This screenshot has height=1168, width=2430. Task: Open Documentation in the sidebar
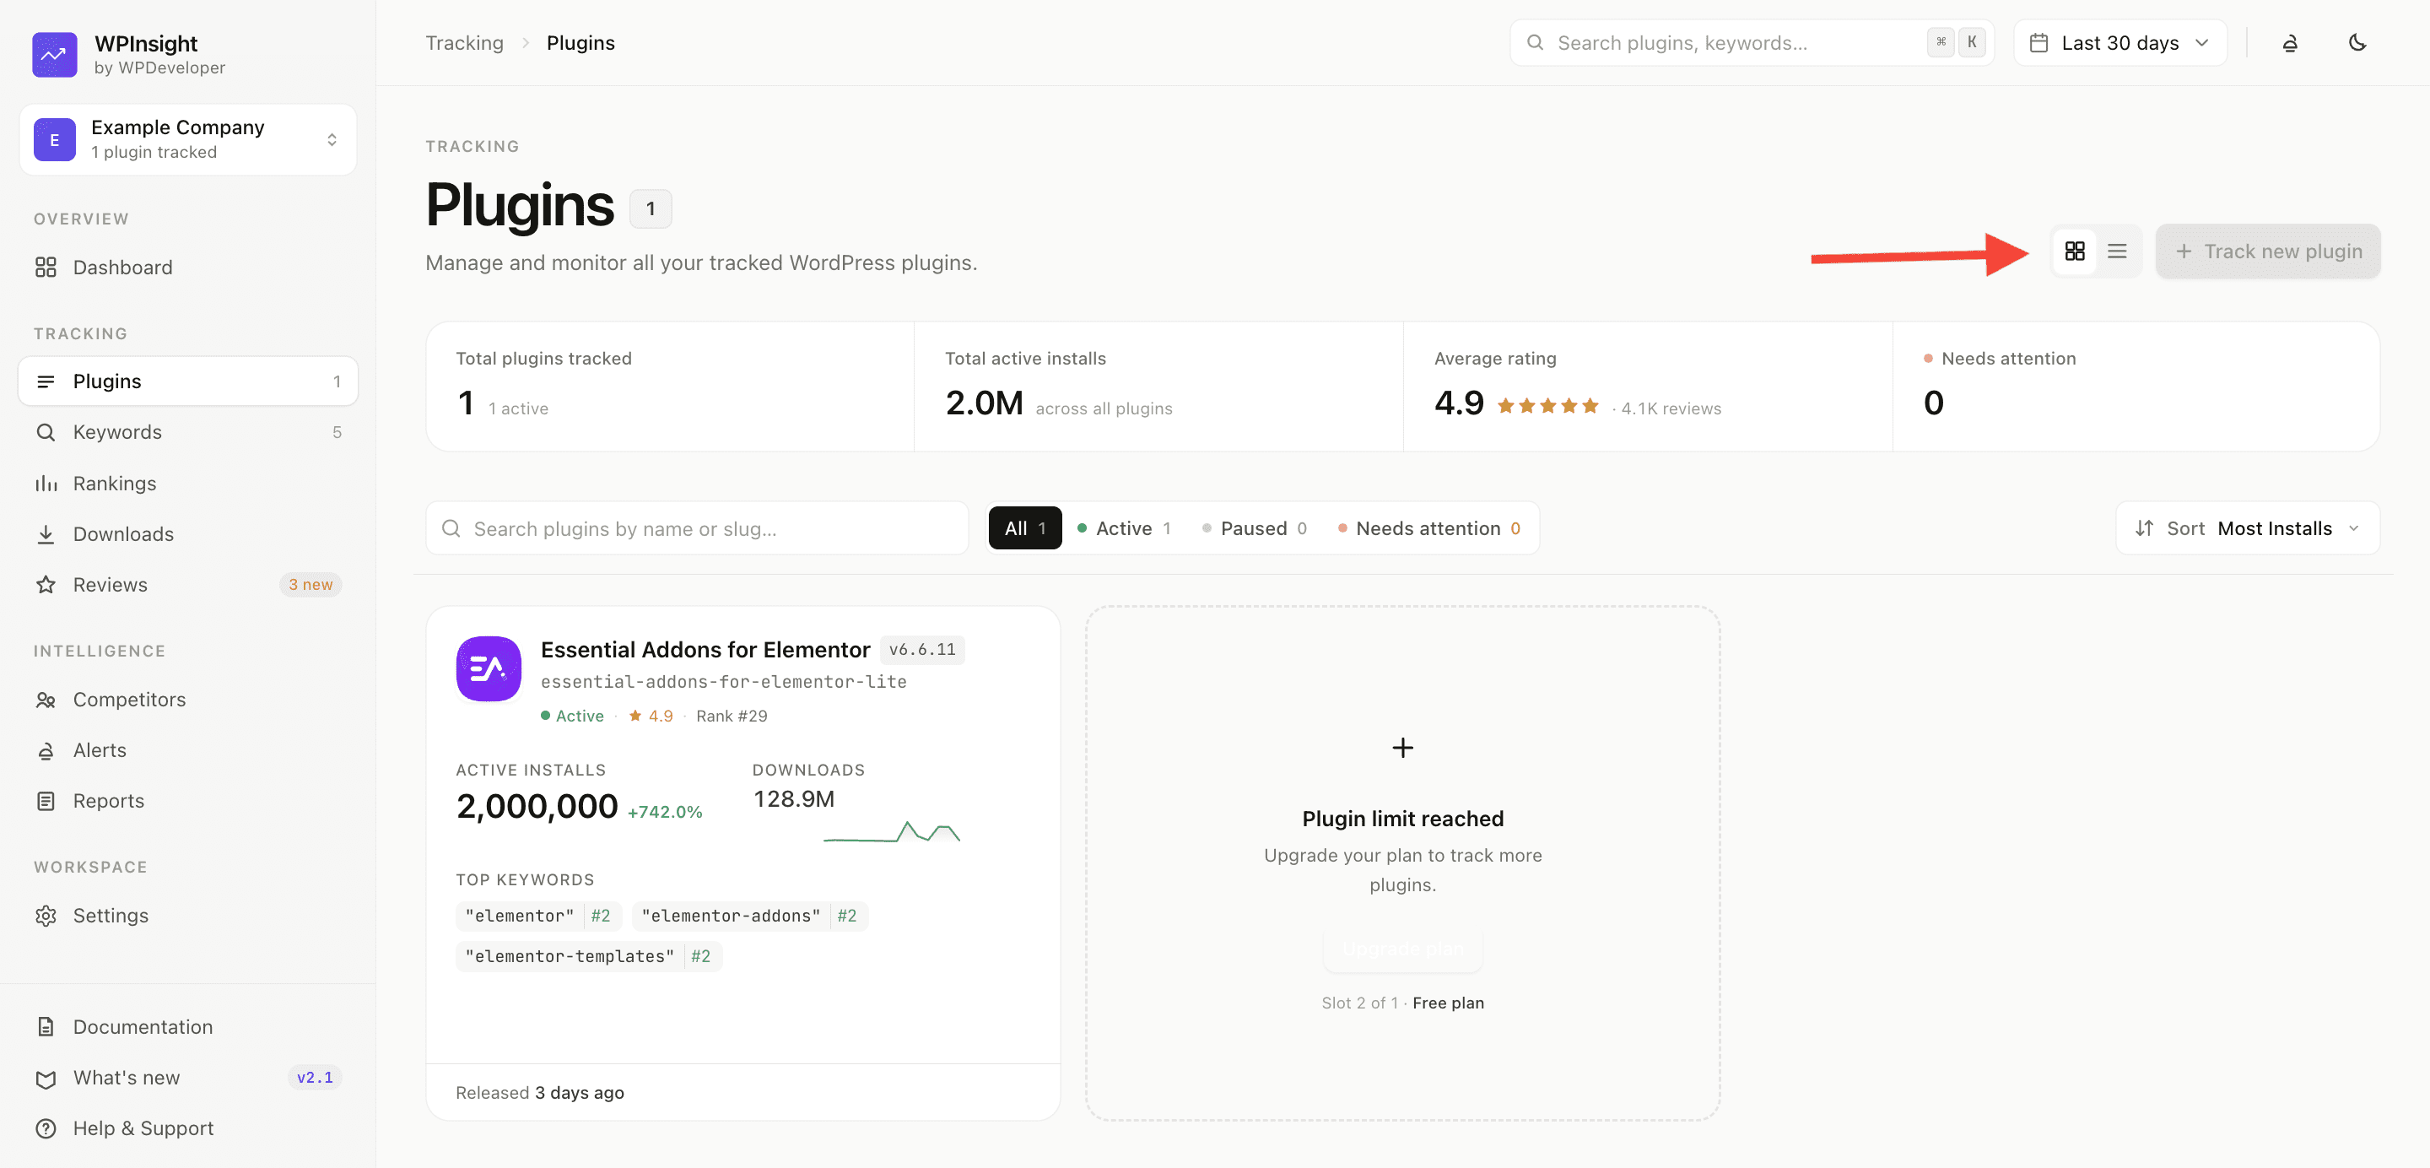187,1026
